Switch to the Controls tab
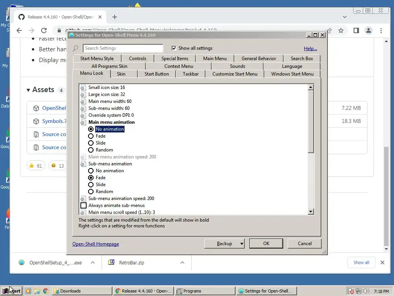 point(137,59)
